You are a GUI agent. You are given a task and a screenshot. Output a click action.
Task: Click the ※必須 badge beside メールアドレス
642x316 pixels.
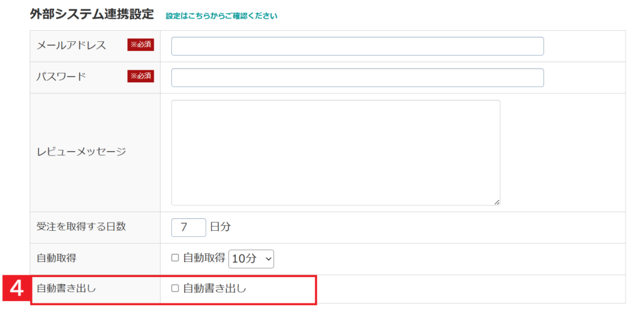(140, 45)
